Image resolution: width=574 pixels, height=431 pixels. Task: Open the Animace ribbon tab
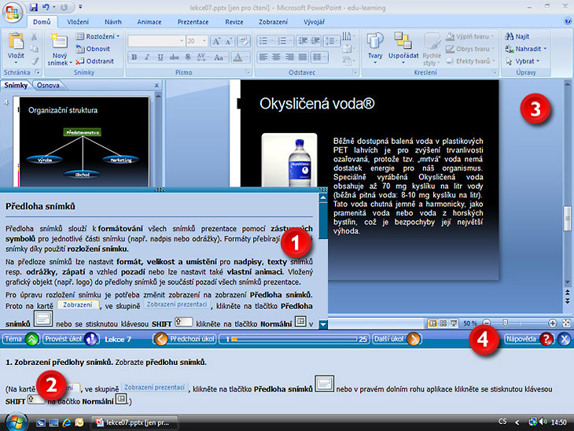[149, 22]
